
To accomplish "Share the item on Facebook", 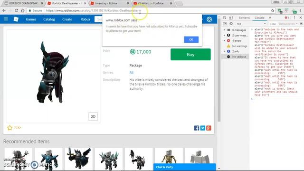I will 196,128.
